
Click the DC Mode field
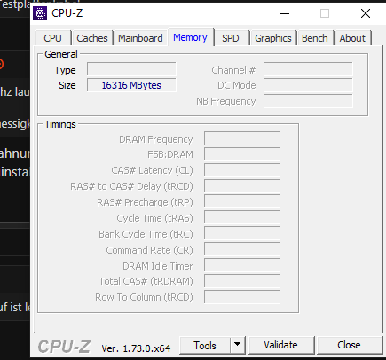tap(308, 85)
